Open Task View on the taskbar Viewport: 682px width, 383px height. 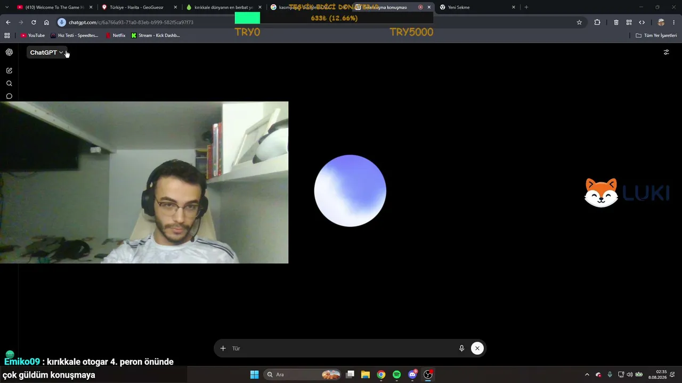(x=350, y=374)
